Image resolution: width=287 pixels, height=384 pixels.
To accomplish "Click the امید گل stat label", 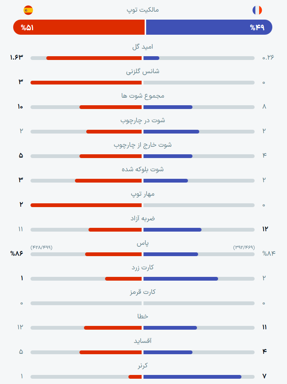I will (143, 46).
